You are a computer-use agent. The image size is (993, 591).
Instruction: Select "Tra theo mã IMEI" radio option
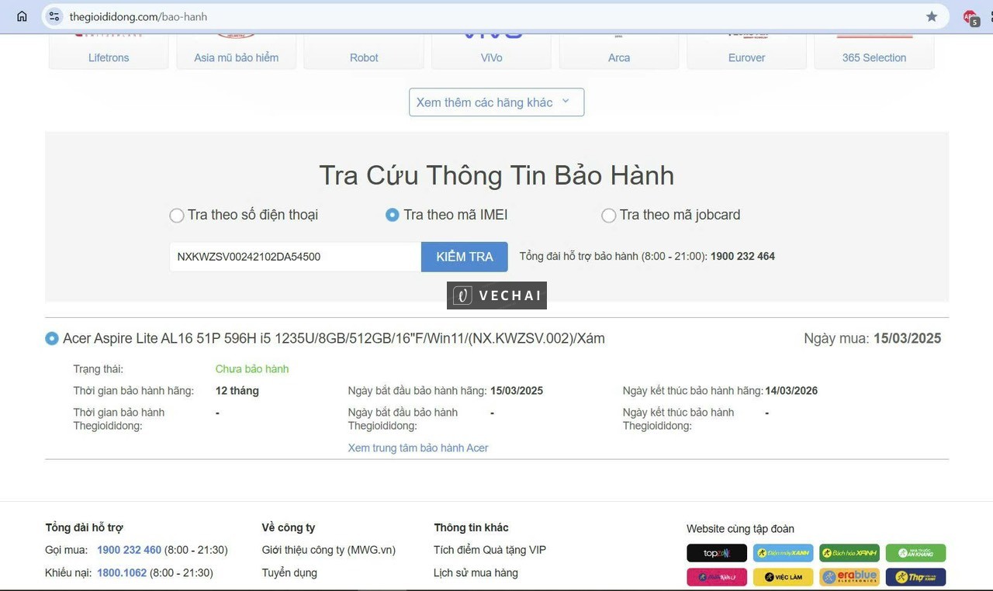(393, 215)
